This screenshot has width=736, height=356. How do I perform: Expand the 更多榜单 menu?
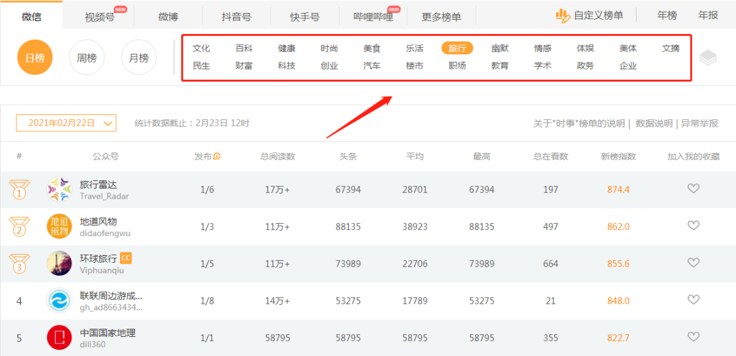(x=441, y=17)
